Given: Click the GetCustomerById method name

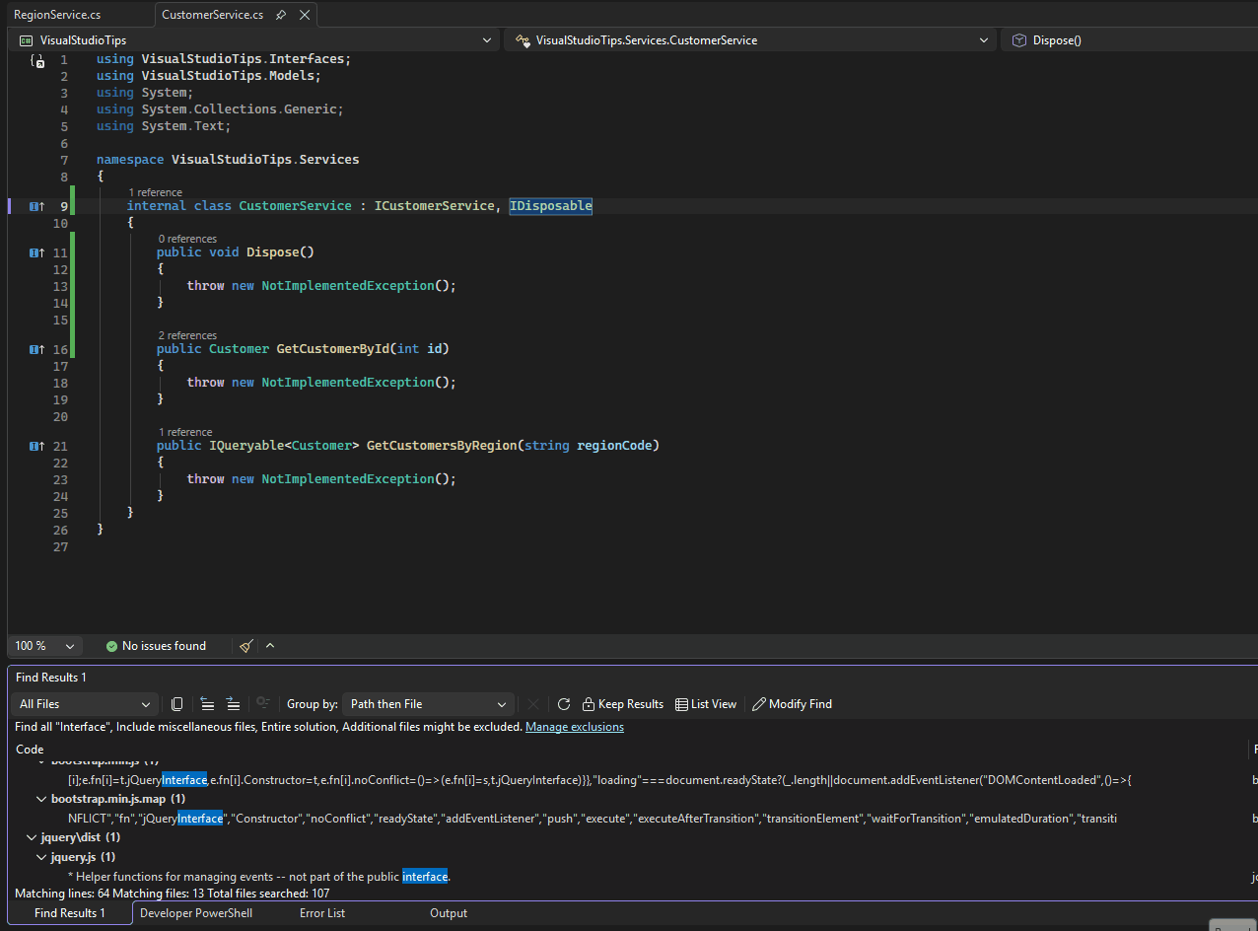Looking at the screenshot, I should point(332,349).
